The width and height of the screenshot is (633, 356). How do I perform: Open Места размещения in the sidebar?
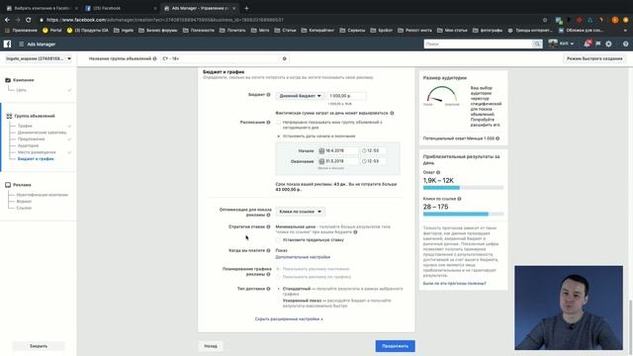37,152
